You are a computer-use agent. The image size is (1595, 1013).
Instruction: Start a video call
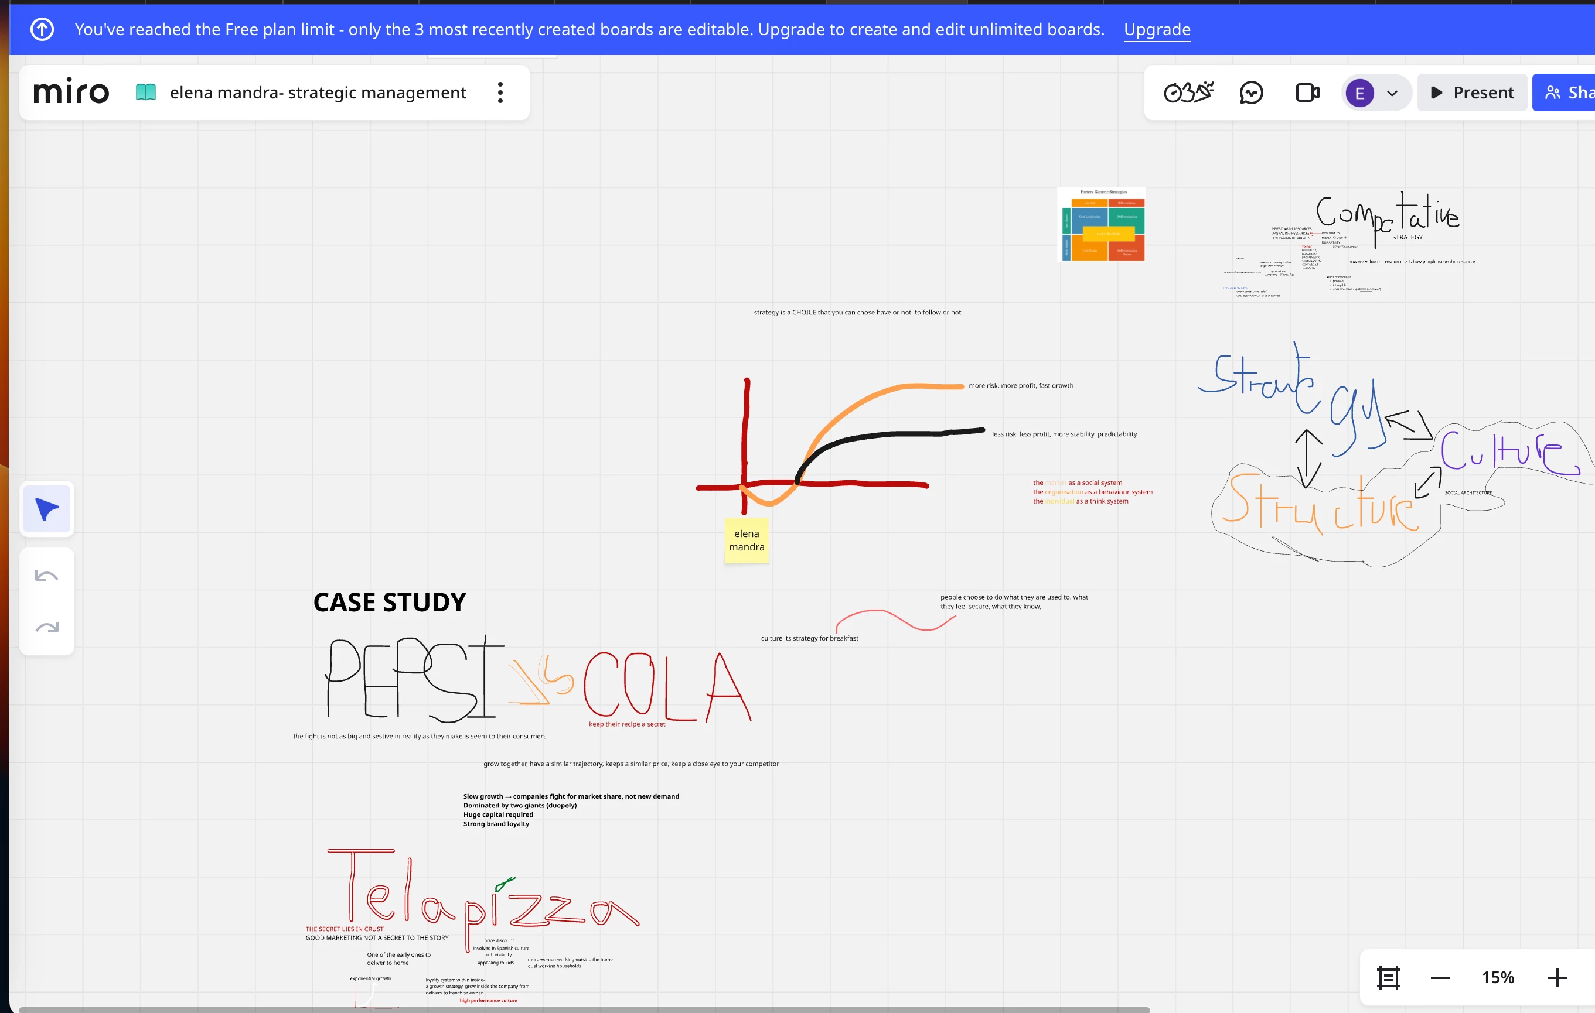coord(1307,92)
